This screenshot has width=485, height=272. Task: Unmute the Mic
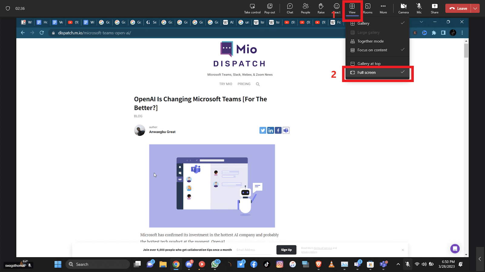pos(419,8)
